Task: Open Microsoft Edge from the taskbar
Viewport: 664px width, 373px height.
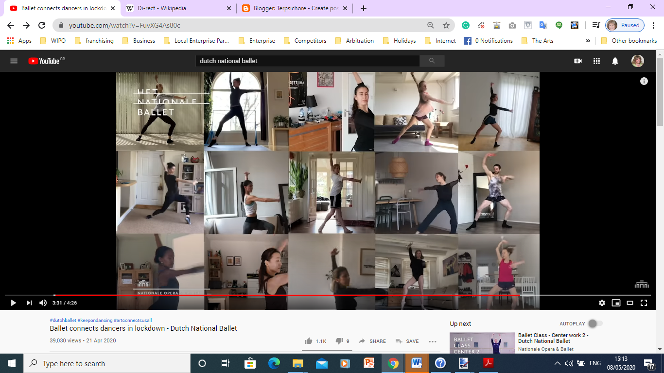Action: [274, 363]
